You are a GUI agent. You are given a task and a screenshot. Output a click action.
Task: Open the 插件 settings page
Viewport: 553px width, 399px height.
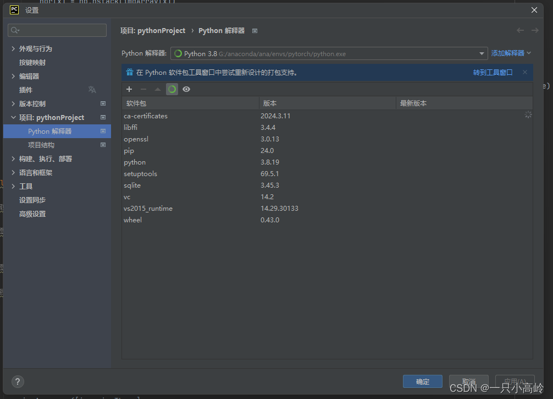point(26,90)
